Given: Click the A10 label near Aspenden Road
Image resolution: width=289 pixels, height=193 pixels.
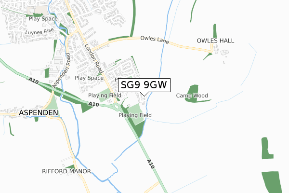Looking at the screenshot, I should 34,81.
